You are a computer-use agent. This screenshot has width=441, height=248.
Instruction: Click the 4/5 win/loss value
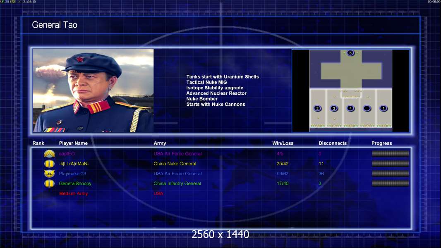point(280,154)
